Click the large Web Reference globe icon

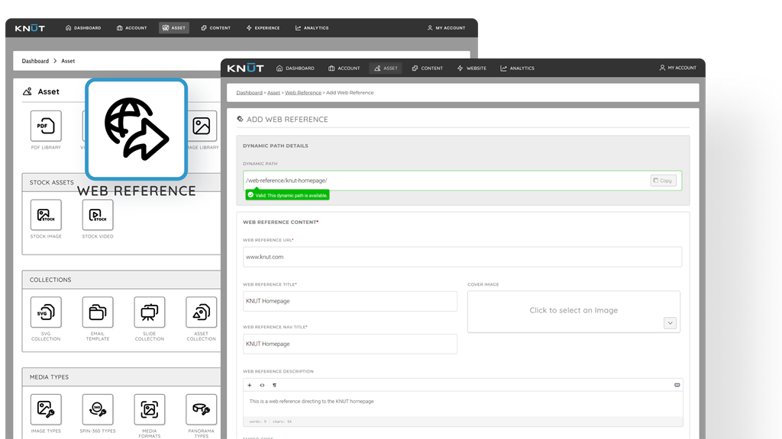(136, 129)
